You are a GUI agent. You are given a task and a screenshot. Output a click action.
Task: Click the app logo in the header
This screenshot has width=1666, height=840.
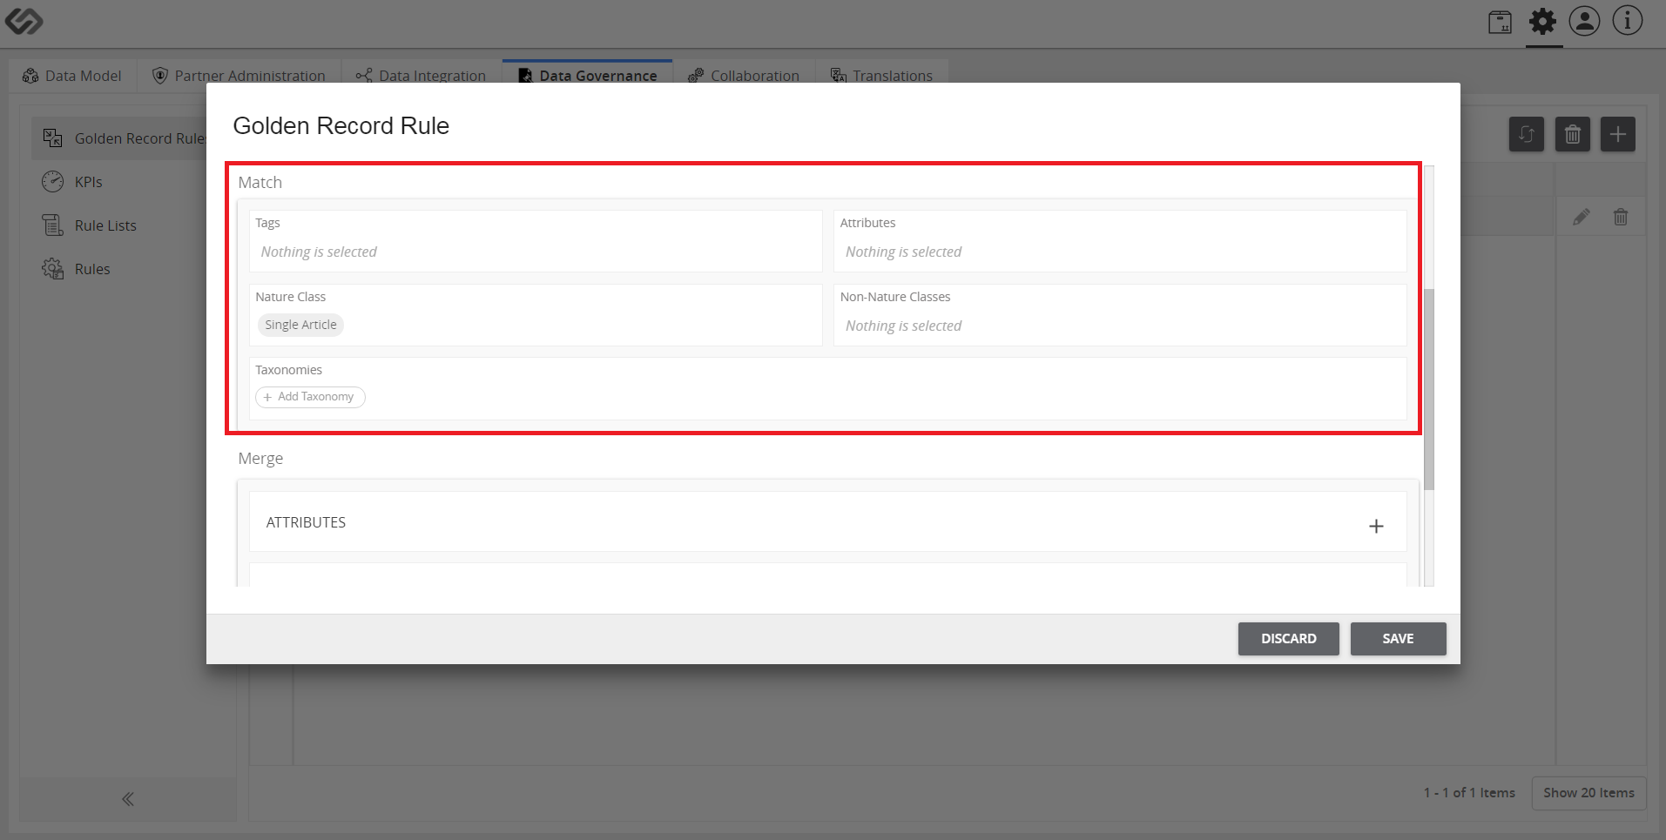pyautogui.click(x=24, y=21)
